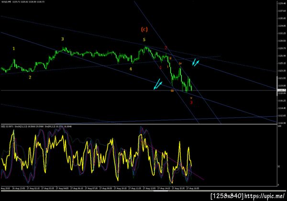Select red wave label 2 near the trendline
This screenshot has height=201, width=287.
tap(166, 48)
